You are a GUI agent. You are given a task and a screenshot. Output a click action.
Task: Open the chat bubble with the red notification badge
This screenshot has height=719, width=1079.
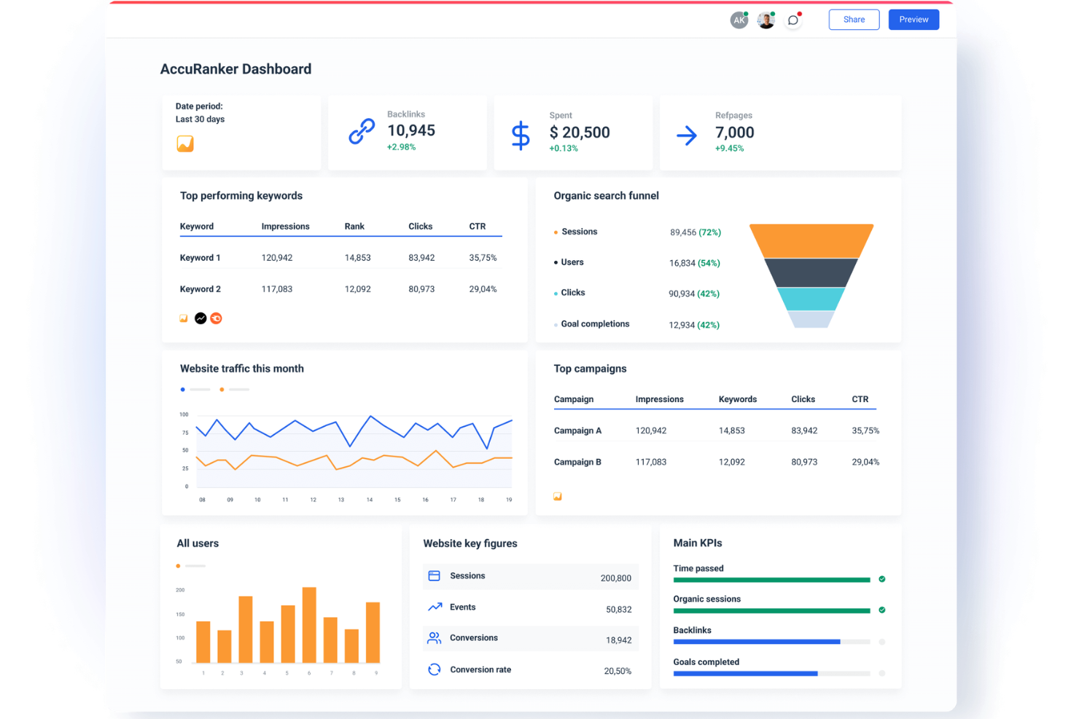(793, 20)
